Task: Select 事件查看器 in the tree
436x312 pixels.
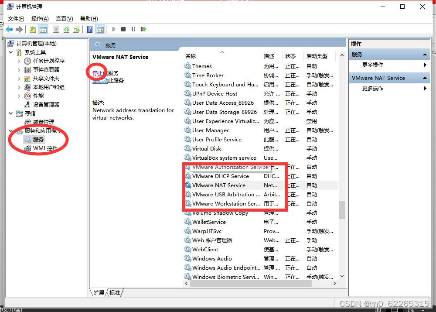Action: point(46,69)
